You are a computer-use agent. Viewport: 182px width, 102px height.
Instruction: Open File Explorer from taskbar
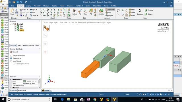click(x=69, y=99)
